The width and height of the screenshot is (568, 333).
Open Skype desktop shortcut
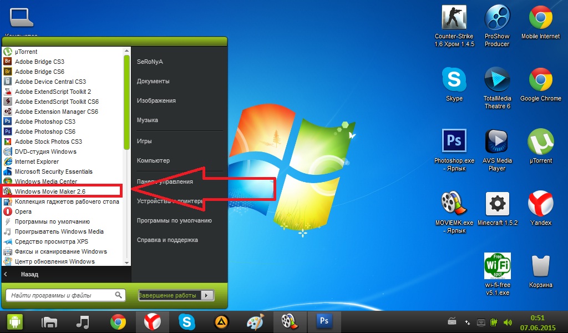point(454,80)
